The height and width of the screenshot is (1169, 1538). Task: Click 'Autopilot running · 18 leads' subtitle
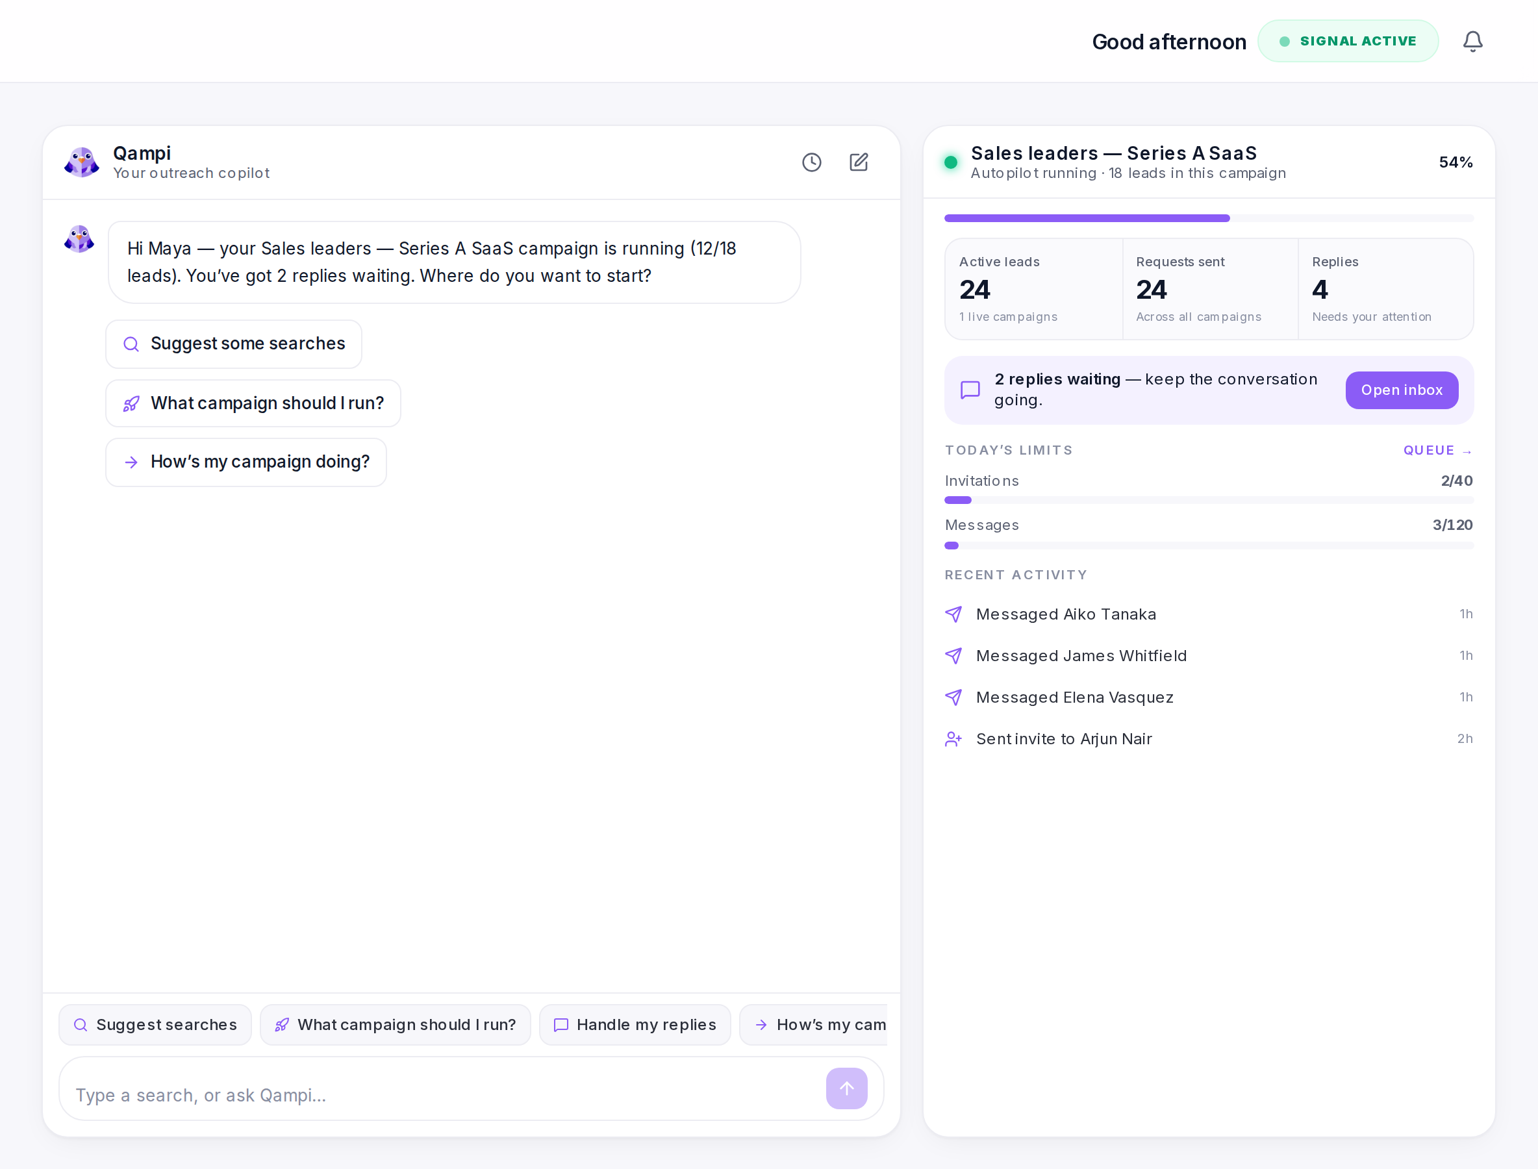pyautogui.click(x=1128, y=173)
